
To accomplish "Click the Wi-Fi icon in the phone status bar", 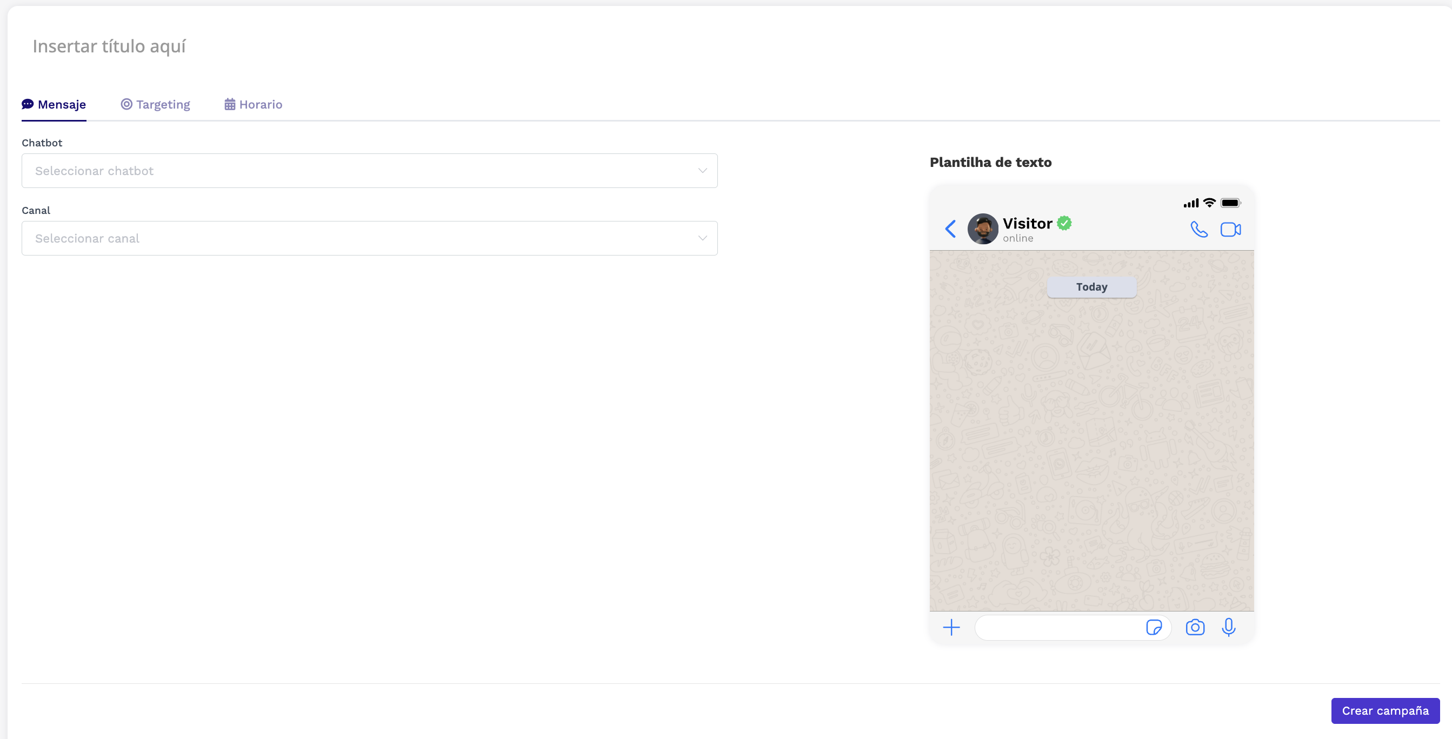I will (x=1209, y=203).
